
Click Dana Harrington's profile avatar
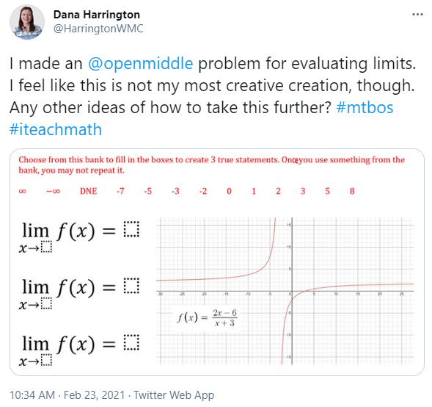pyautogui.click(x=27, y=22)
